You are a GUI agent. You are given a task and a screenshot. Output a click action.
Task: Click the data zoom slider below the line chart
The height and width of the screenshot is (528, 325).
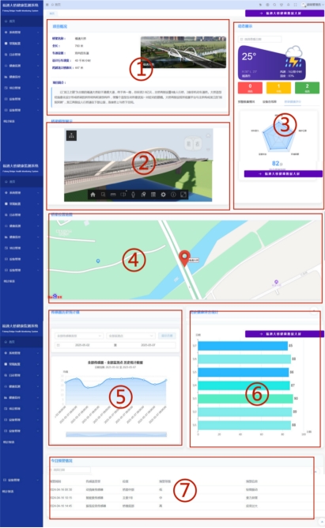(116, 435)
